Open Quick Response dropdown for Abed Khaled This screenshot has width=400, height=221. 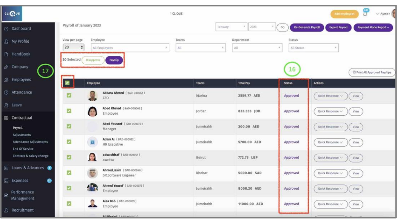330,112
